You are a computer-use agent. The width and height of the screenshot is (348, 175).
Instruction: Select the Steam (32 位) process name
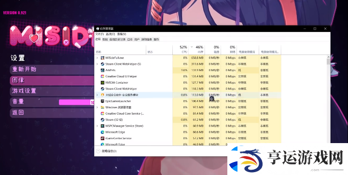(x=114, y=119)
